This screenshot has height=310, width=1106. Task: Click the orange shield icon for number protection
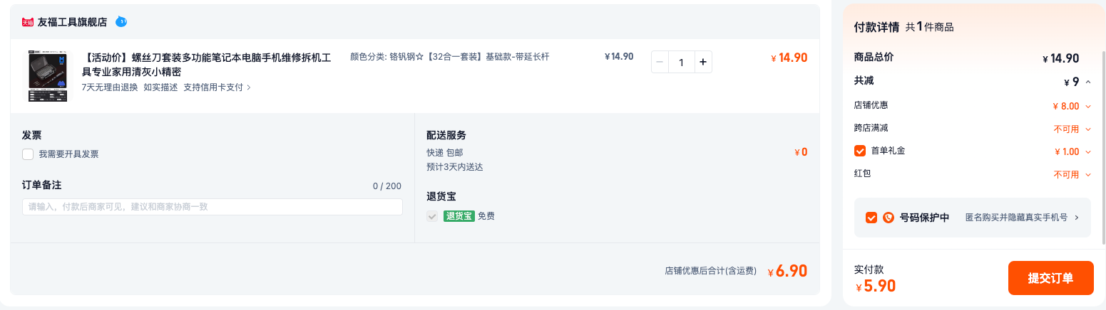[x=889, y=218]
